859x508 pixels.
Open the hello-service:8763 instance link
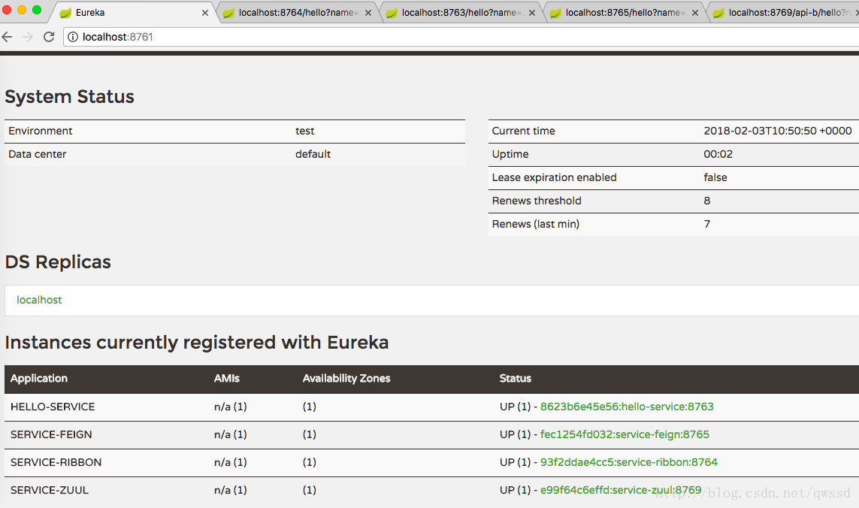pyautogui.click(x=627, y=407)
